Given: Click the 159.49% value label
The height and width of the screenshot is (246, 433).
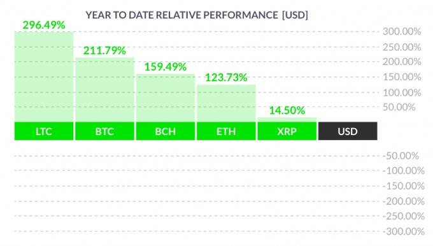Looking at the screenshot, I should tap(166, 67).
